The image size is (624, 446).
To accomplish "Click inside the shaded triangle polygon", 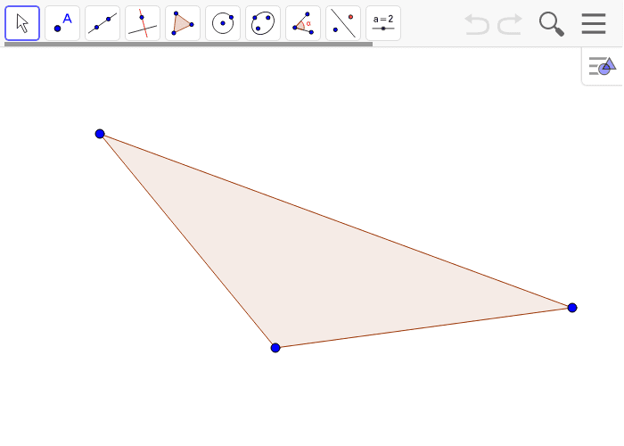I will pyautogui.click(x=316, y=263).
